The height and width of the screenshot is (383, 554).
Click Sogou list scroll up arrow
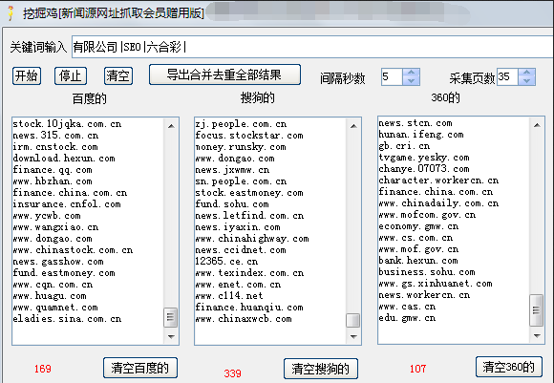[x=353, y=126]
